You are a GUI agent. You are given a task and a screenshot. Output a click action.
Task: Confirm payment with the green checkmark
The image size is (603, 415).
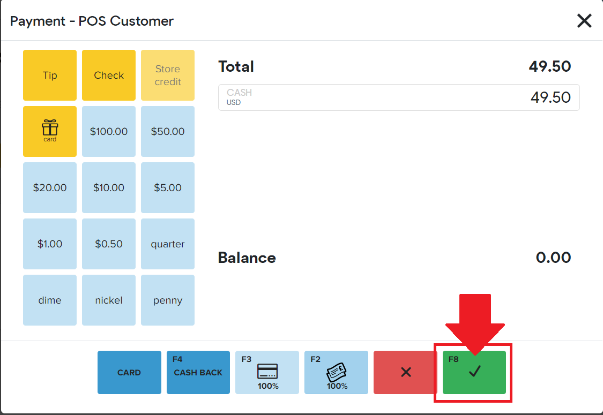pos(474,372)
